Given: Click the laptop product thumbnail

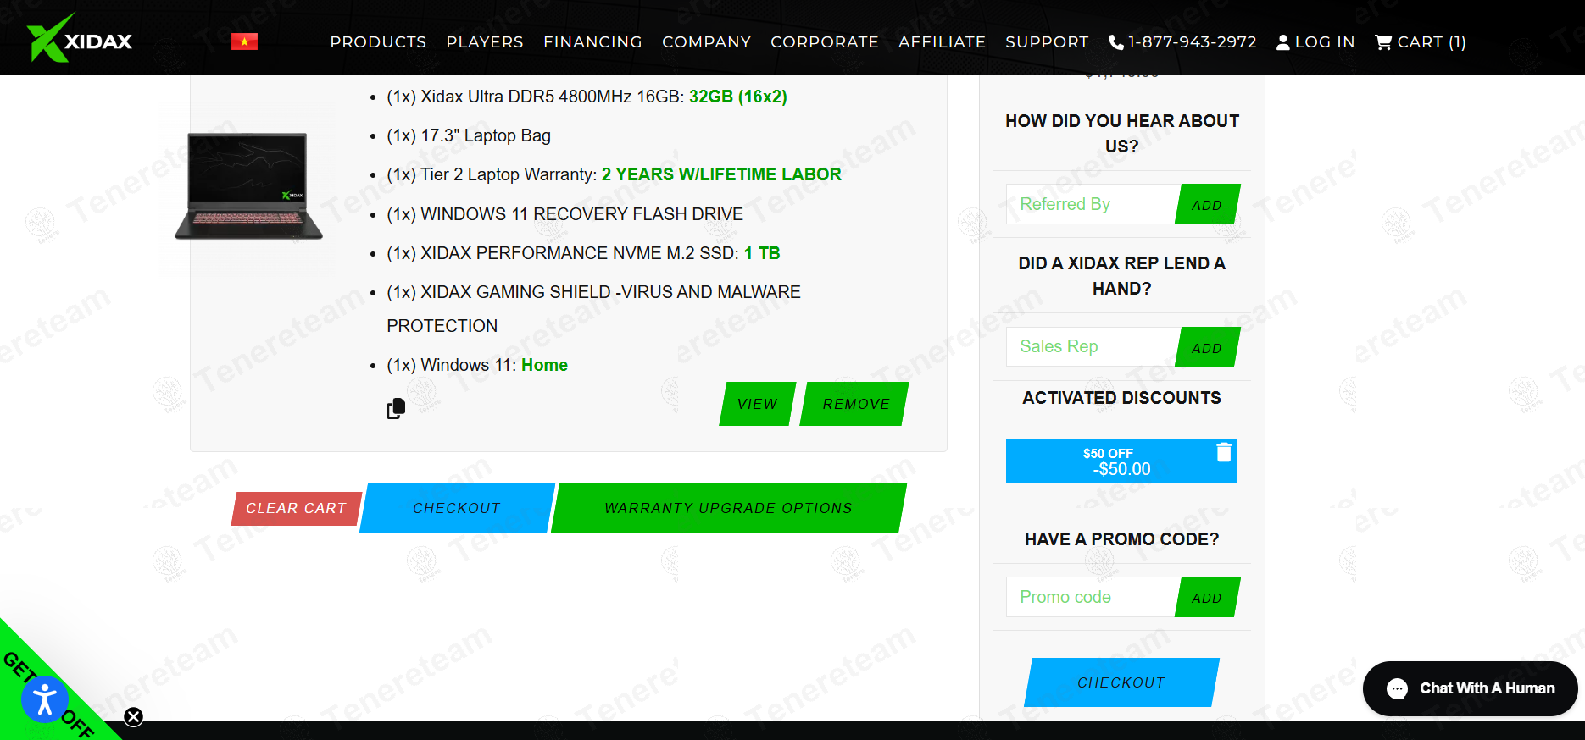Looking at the screenshot, I should pyautogui.click(x=249, y=187).
